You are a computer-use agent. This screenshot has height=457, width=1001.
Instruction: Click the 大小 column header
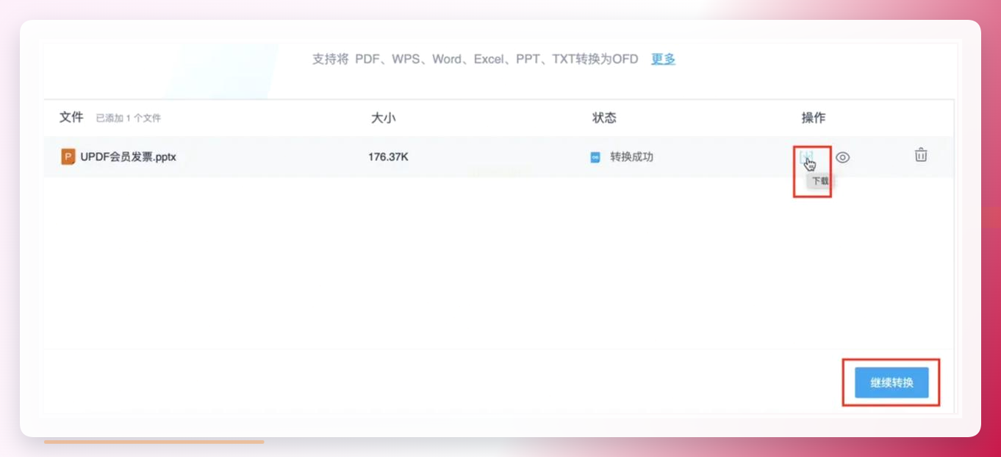(384, 118)
